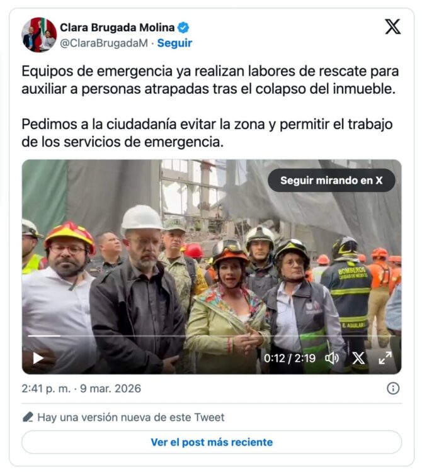
Task: Open the tweet info circle icon
Action: pos(393,388)
